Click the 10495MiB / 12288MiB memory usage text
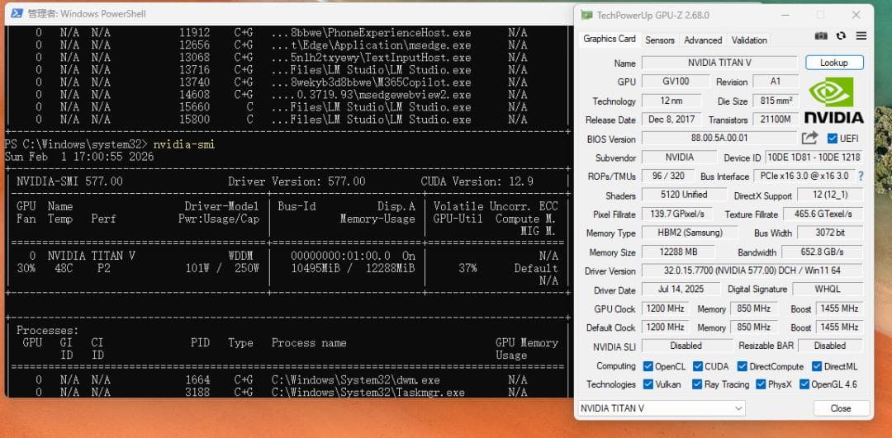 coord(353,268)
